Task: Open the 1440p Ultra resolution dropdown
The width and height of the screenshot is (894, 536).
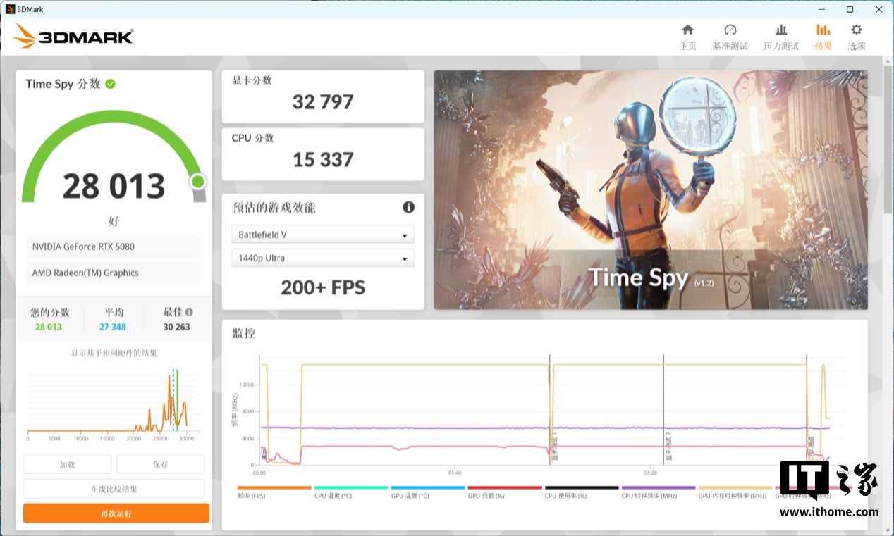Action: tap(323, 258)
